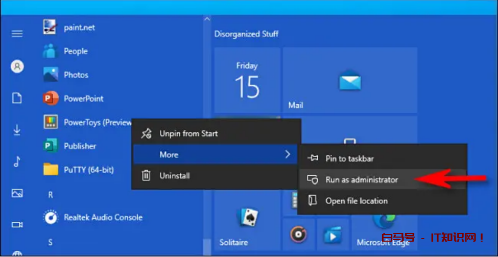Select Run as administrator
The height and width of the screenshot is (257, 498).
point(362,179)
